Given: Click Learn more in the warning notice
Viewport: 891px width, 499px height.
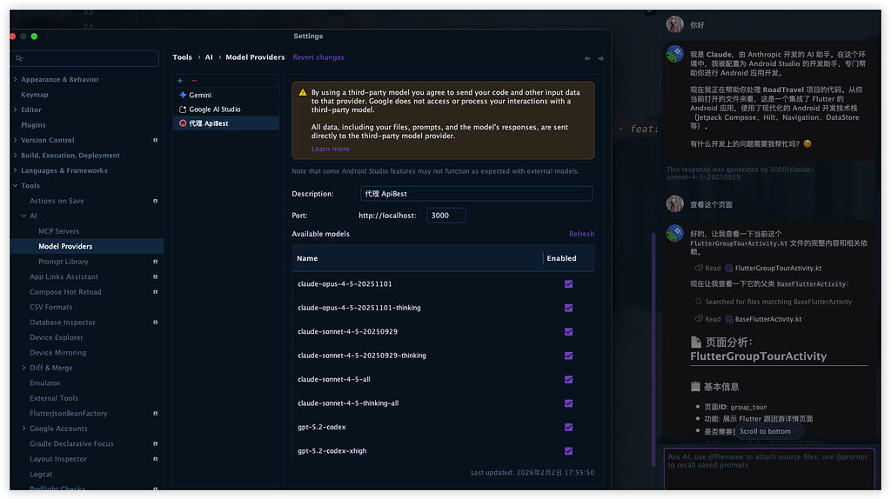Looking at the screenshot, I should pyautogui.click(x=330, y=149).
